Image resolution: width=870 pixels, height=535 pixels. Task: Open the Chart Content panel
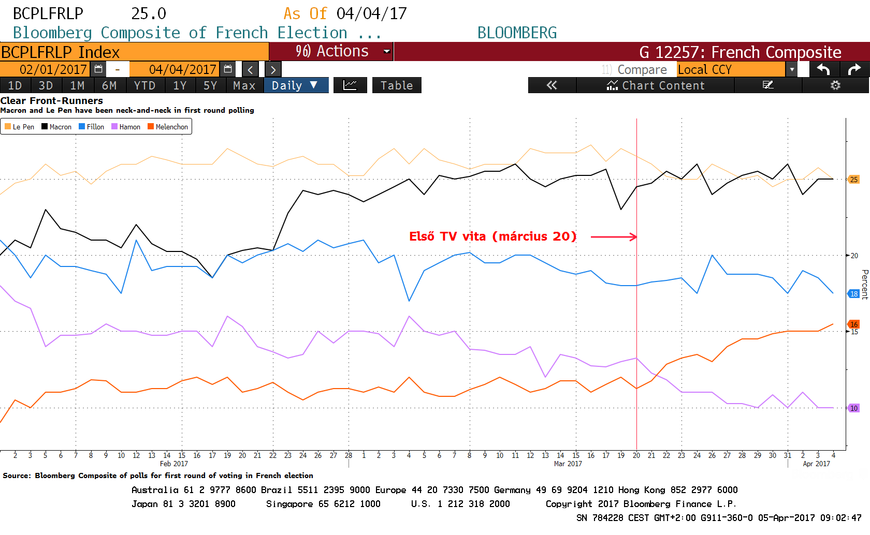[655, 85]
